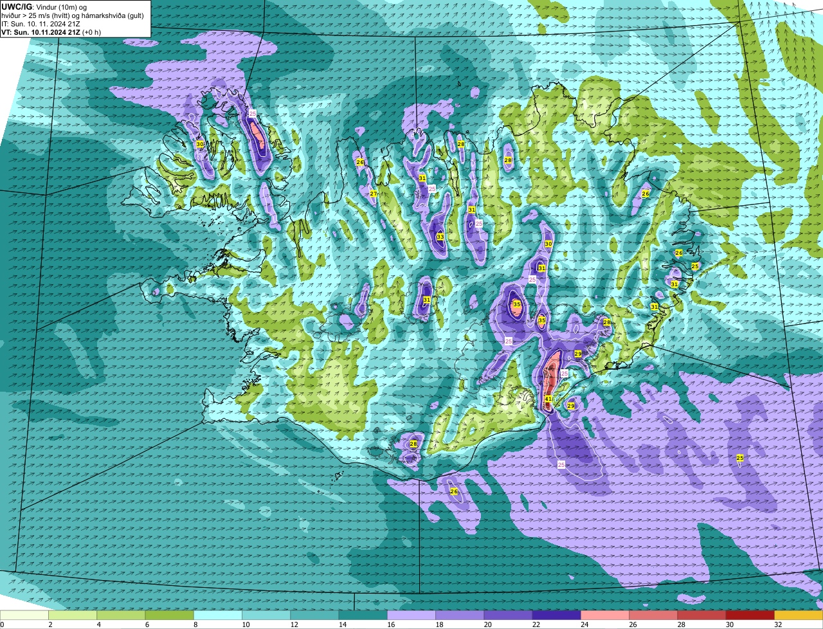Click the yellow gust label "41"
The width and height of the screenshot is (823, 629).
pyautogui.click(x=548, y=399)
